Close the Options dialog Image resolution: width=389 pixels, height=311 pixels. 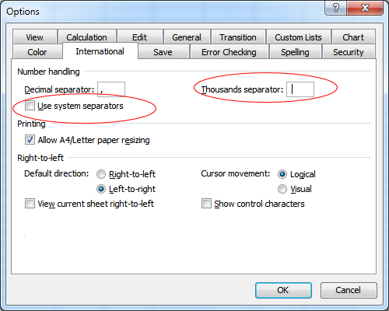(x=365, y=8)
